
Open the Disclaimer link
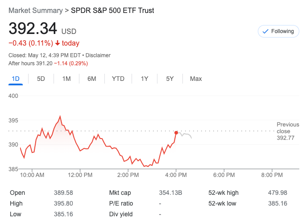[x=98, y=55]
